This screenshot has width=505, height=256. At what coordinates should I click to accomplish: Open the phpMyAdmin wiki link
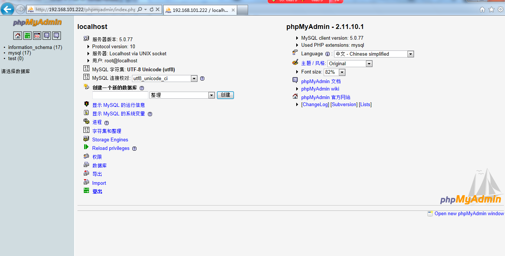pyautogui.click(x=320, y=89)
